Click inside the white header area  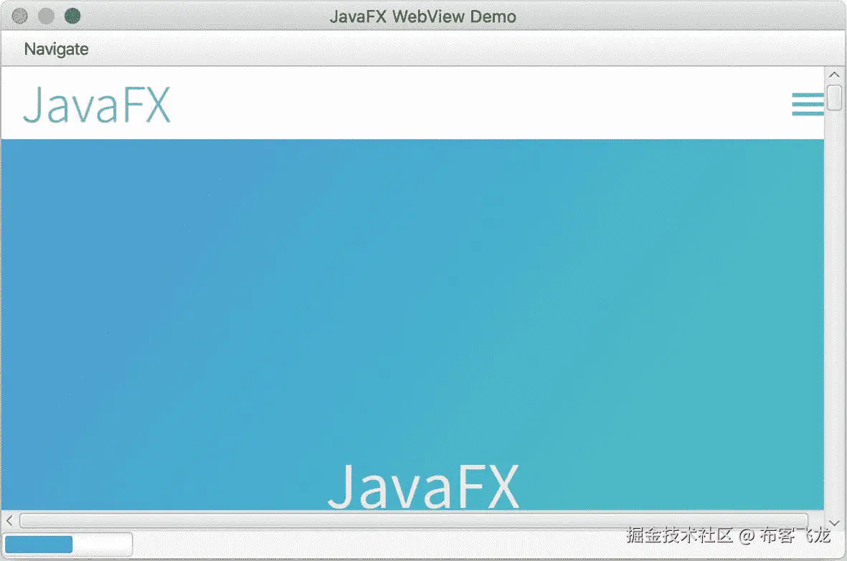430,104
